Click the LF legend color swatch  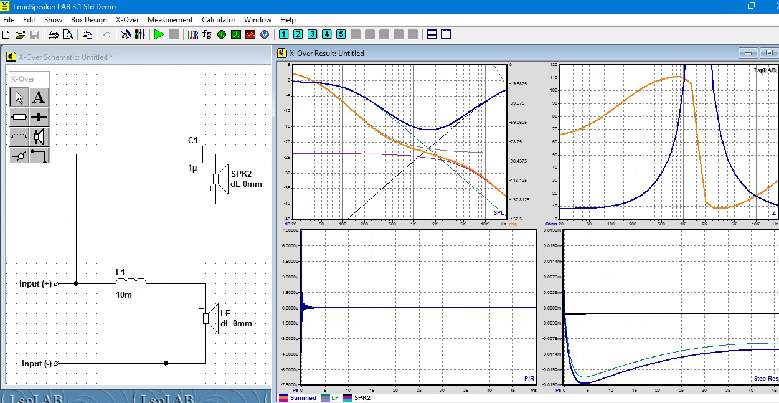pos(325,397)
